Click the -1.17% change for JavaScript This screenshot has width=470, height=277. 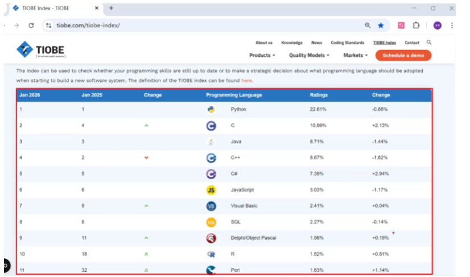380,190
